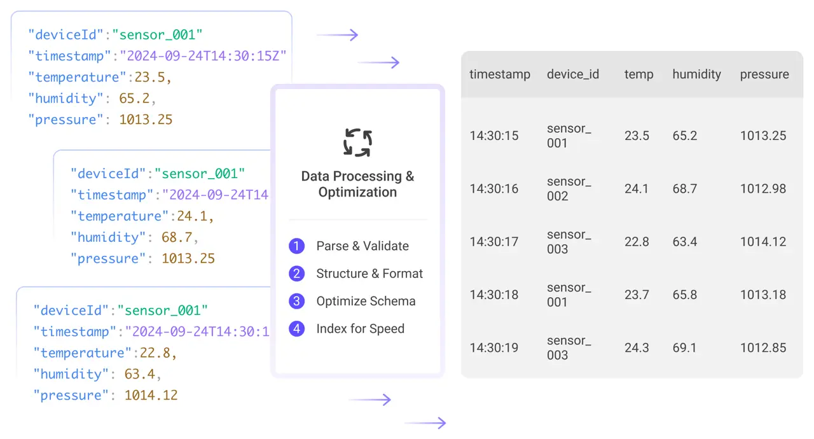Click the number 3 badge beside Optimize Schema

click(296, 301)
